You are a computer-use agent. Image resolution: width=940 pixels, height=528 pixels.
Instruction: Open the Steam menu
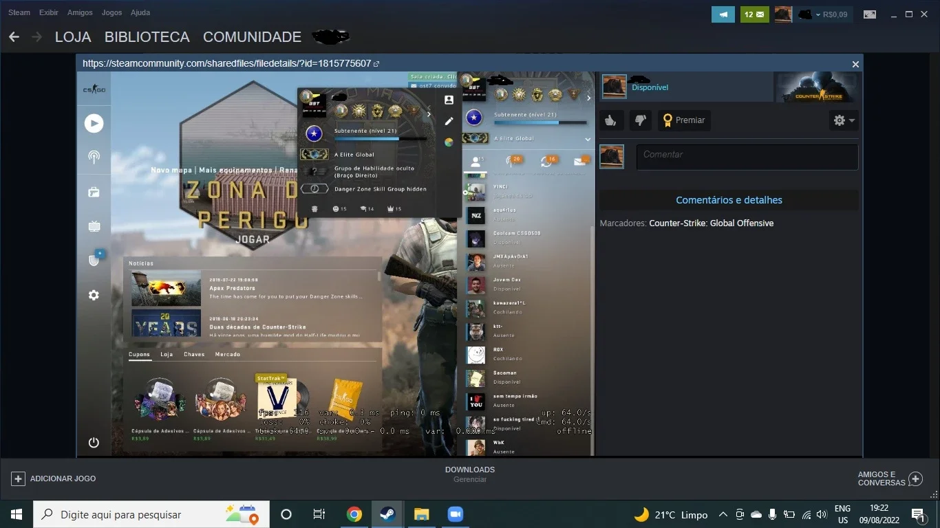19,12
